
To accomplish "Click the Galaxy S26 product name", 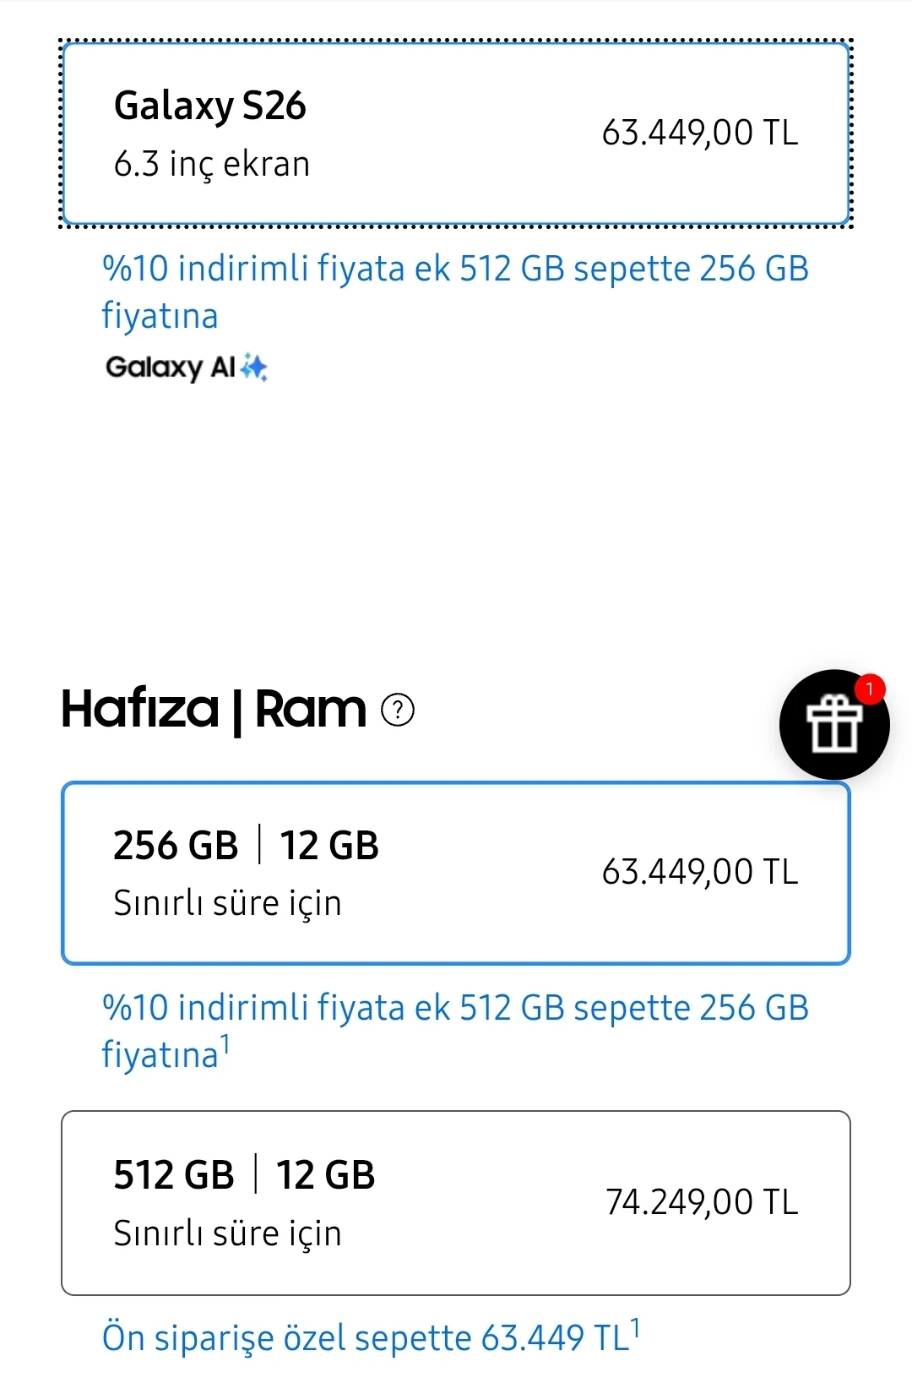I will tap(209, 105).
